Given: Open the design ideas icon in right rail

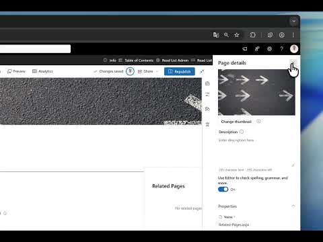Looking at the screenshot, I should point(207,109).
